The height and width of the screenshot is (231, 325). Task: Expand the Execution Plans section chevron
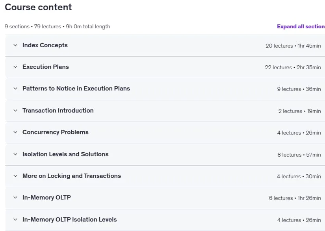[15, 67]
